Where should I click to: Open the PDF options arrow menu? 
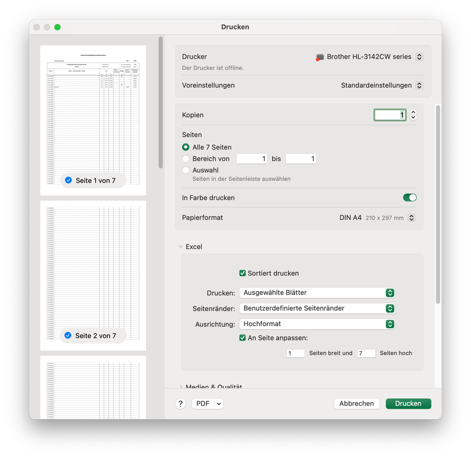click(219, 404)
